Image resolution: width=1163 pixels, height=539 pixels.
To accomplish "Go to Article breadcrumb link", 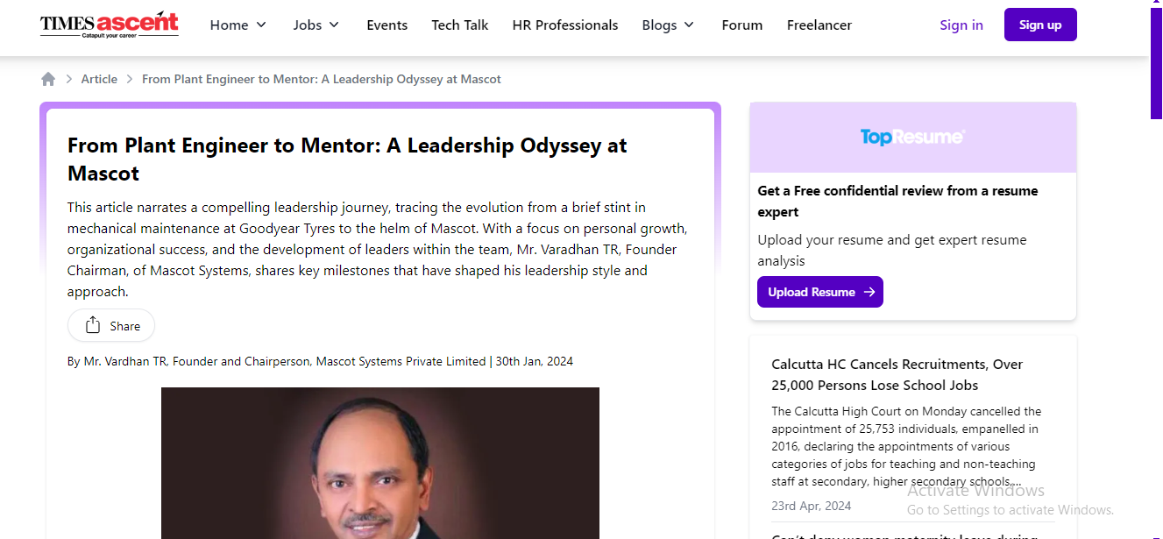I will coord(99,79).
